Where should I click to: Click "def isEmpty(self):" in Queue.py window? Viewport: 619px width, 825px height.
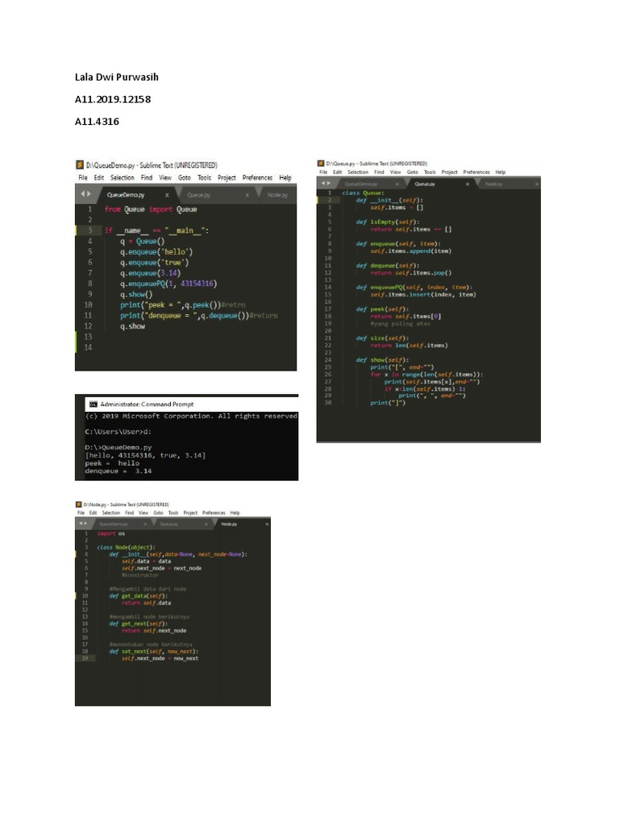tap(388, 222)
